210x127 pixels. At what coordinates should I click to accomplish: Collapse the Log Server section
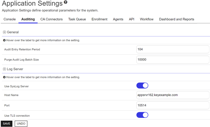coord(4,69)
